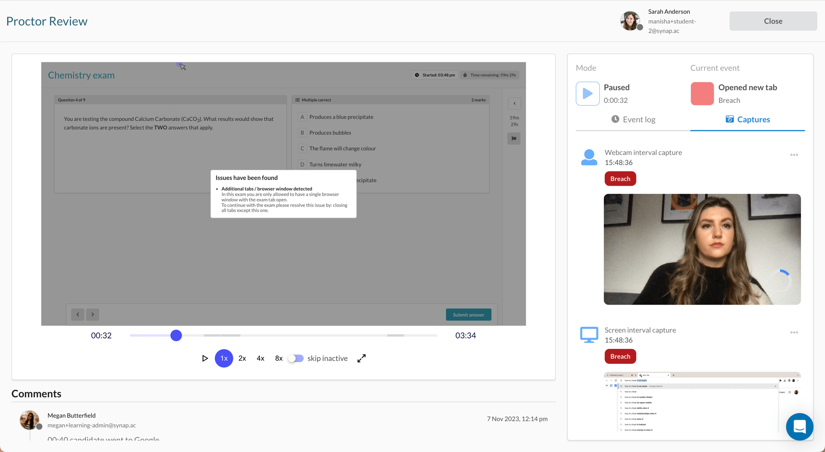
Task: Set playback speed to 4x
Action: point(261,358)
